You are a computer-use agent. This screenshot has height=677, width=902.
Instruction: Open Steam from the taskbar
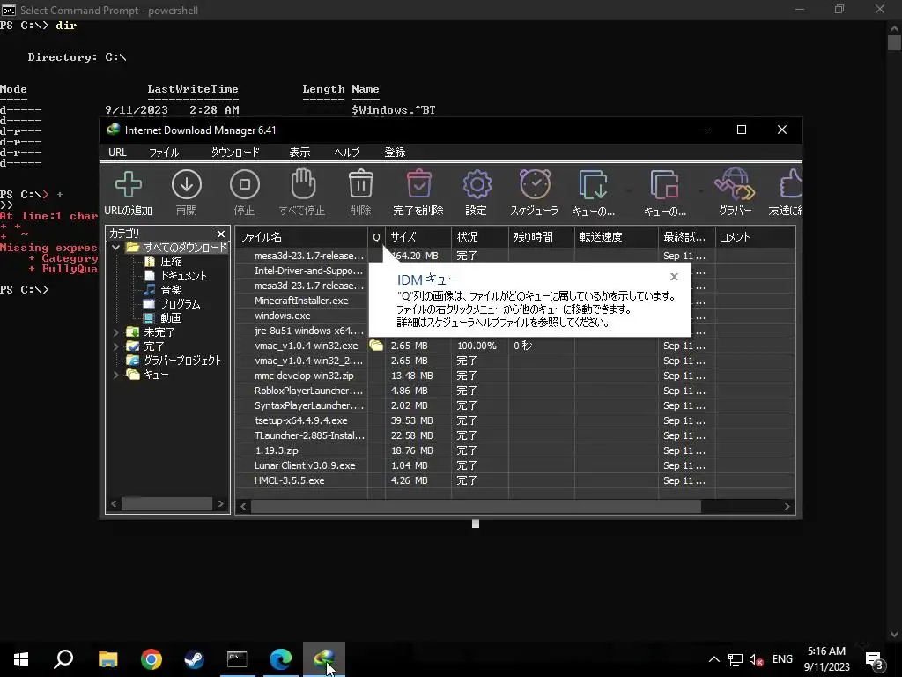point(194,659)
